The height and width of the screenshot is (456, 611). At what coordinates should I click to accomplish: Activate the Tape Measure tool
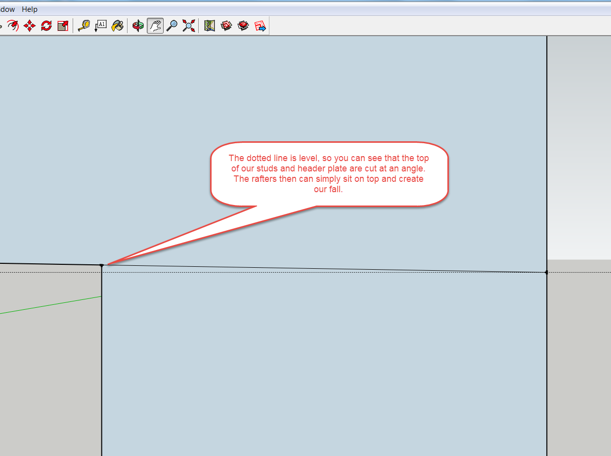pyautogui.click(x=84, y=26)
